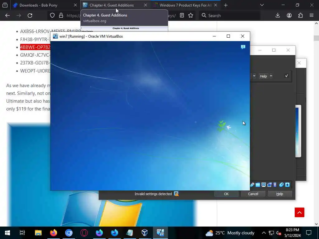The width and height of the screenshot is (319, 239).
Task: Open the Windows Start menu
Action: click(7, 233)
